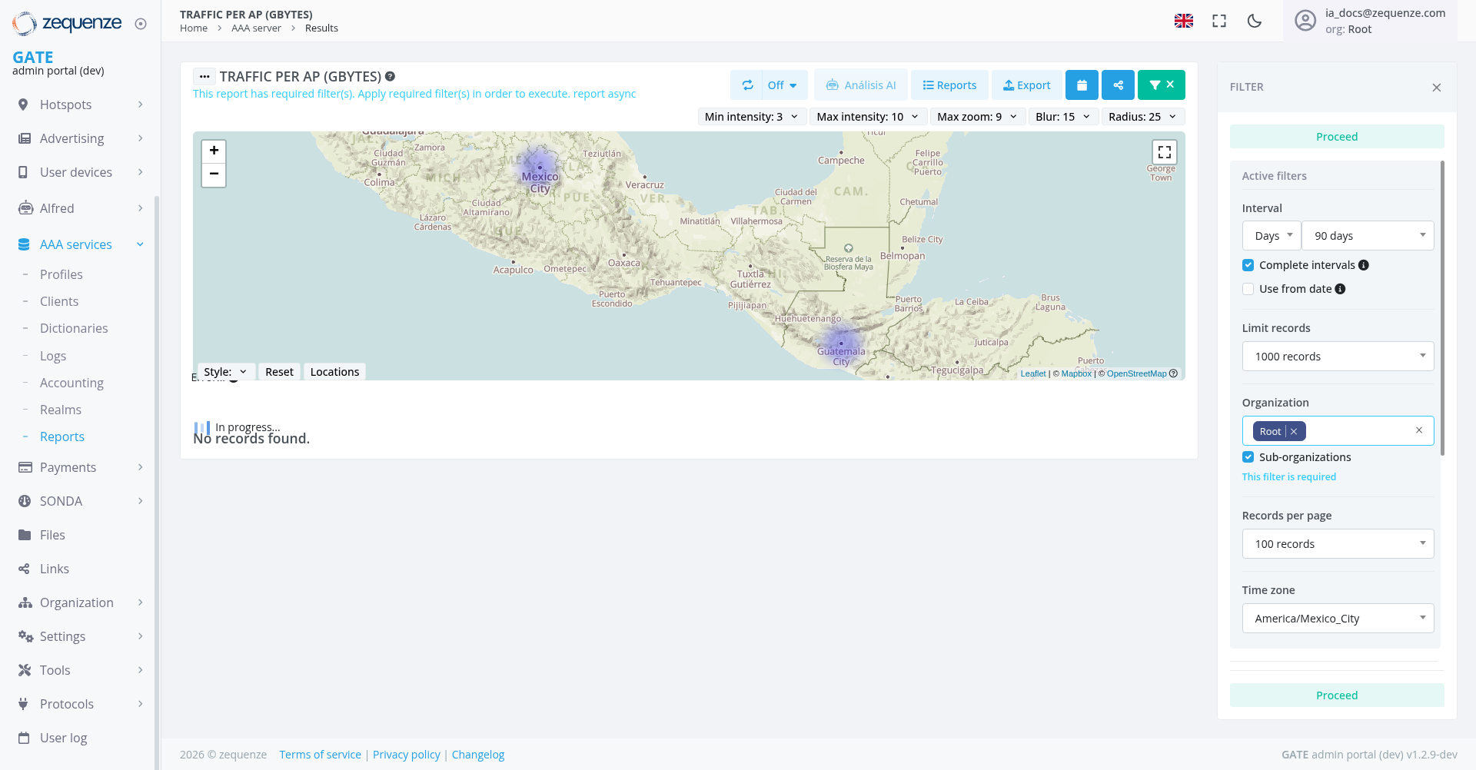Open the three-dots report menu
Screen dimensions: 1476x770
(204, 77)
